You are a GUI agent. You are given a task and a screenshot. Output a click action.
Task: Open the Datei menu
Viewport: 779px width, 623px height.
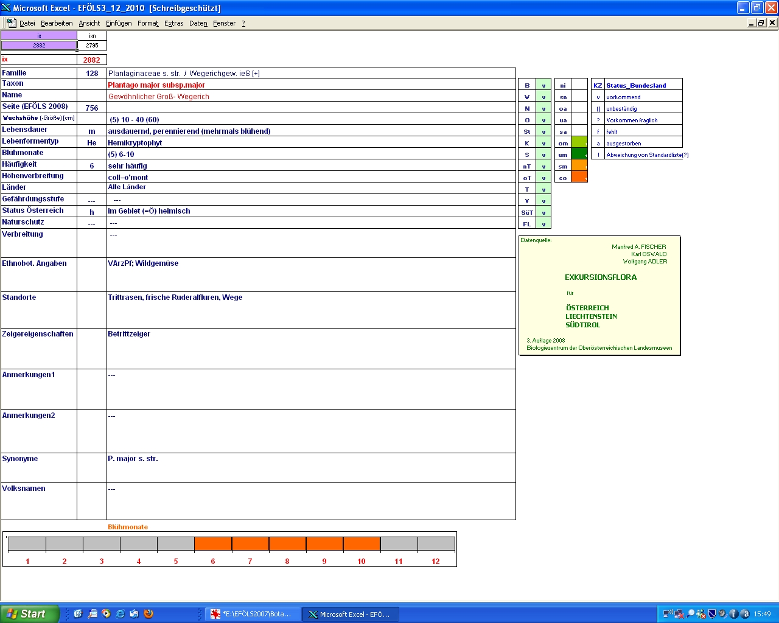point(27,23)
